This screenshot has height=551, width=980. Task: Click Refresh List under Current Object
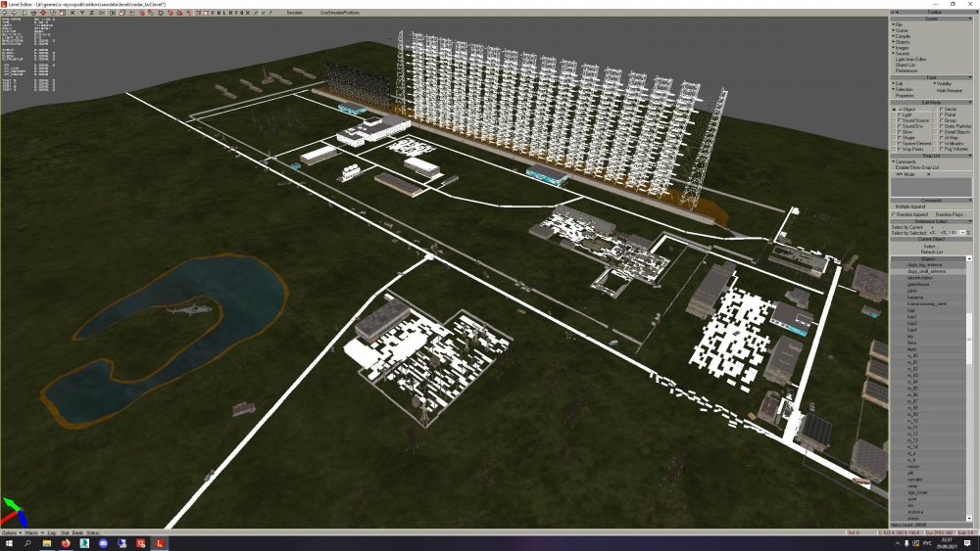click(931, 253)
